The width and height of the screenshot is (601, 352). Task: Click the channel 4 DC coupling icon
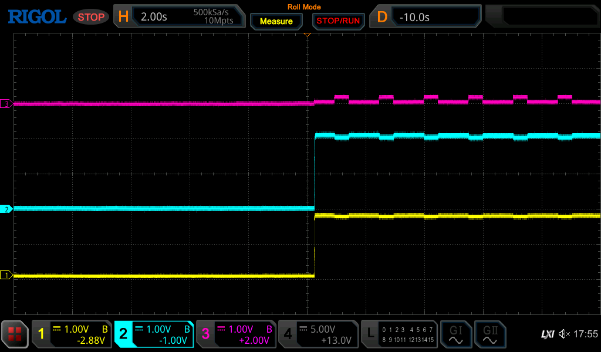click(303, 329)
